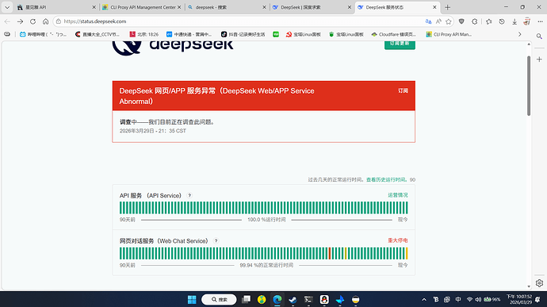Image resolution: width=547 pixels, height=307 pixels.
Task: Open the view historical uptime link
Action: click(x=387, y=179)
